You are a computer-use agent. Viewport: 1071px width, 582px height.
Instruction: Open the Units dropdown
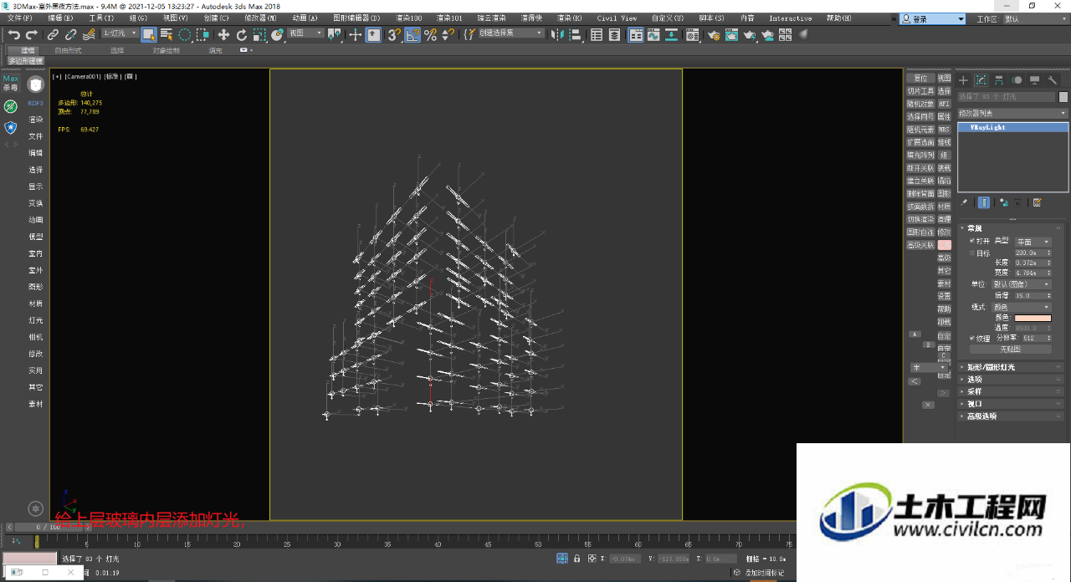1022,284
